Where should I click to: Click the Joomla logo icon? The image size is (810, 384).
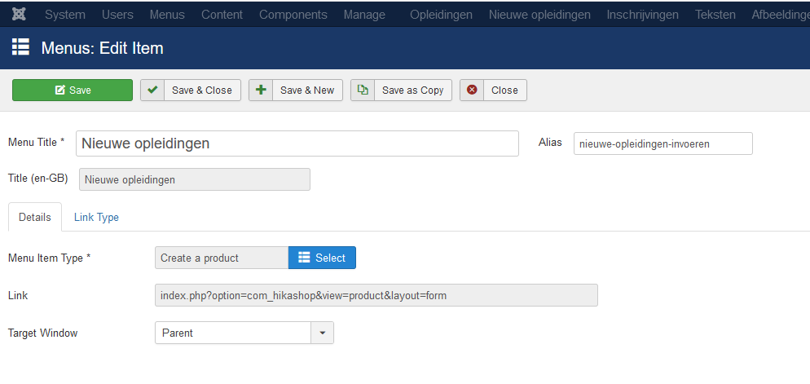pyautogui.click(x=19, y=15)
